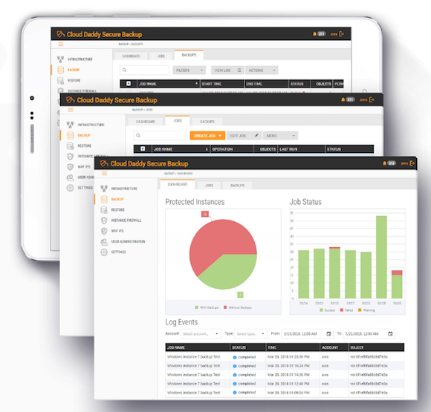Open Instance Firewall shield icon in front window
Screen dimensions: 431x412
click(x=104, y=220)
